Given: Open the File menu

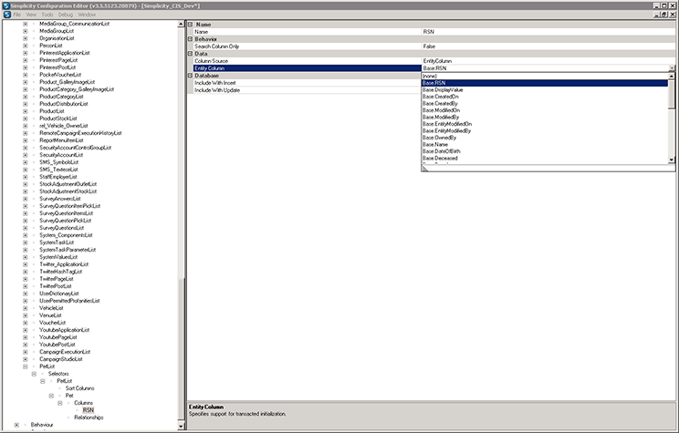Looking at the screenshot, I should click(17, 15).
